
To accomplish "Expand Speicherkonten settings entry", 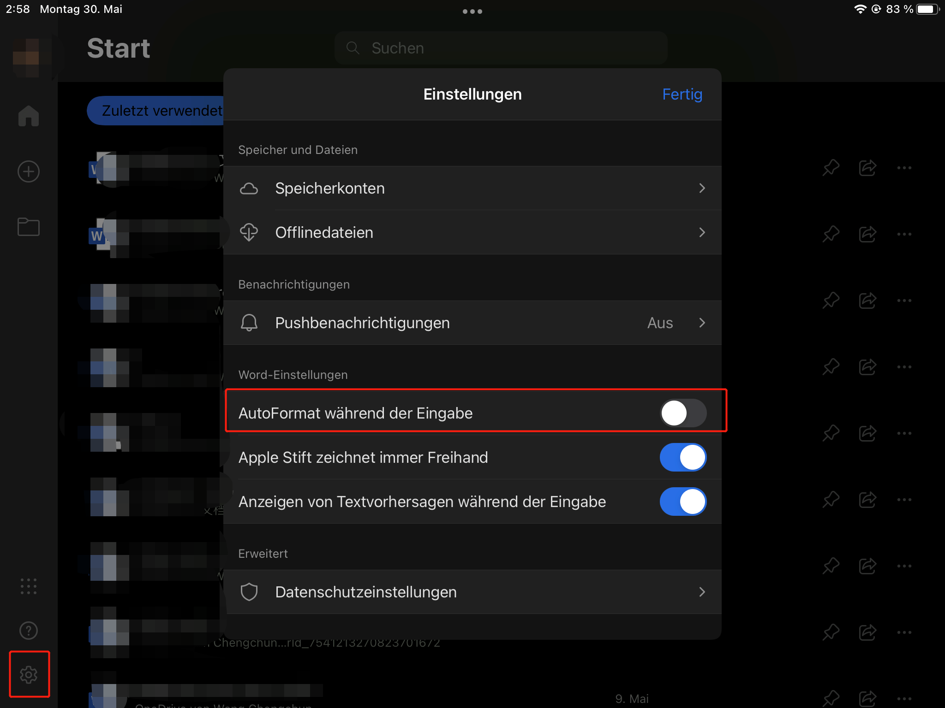I will click(x=472, y=188).
